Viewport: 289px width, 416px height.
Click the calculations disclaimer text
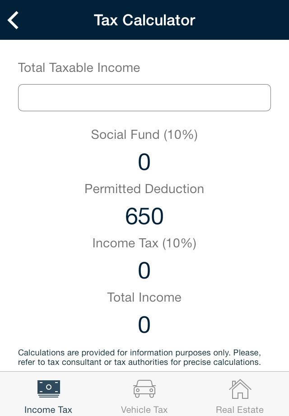(140, 357)
